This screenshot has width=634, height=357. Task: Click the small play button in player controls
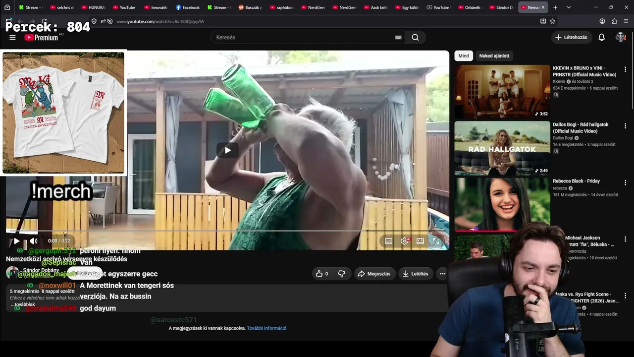[16, 241]
